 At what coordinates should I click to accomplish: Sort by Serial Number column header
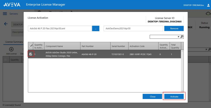tap(119, 46)
